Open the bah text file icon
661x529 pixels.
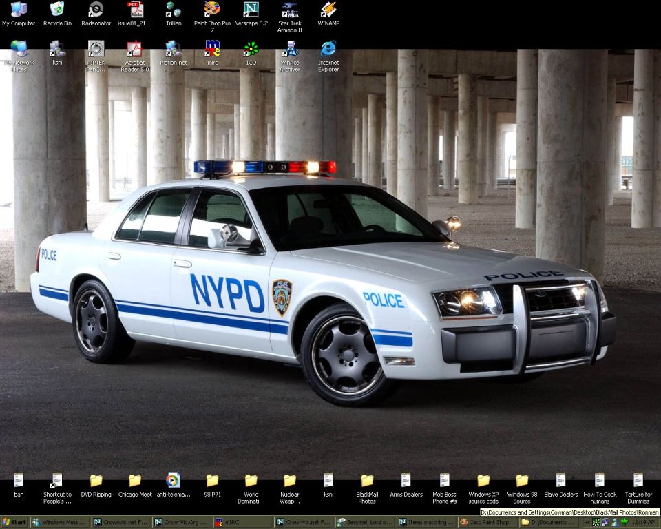[x=19, y=485]
